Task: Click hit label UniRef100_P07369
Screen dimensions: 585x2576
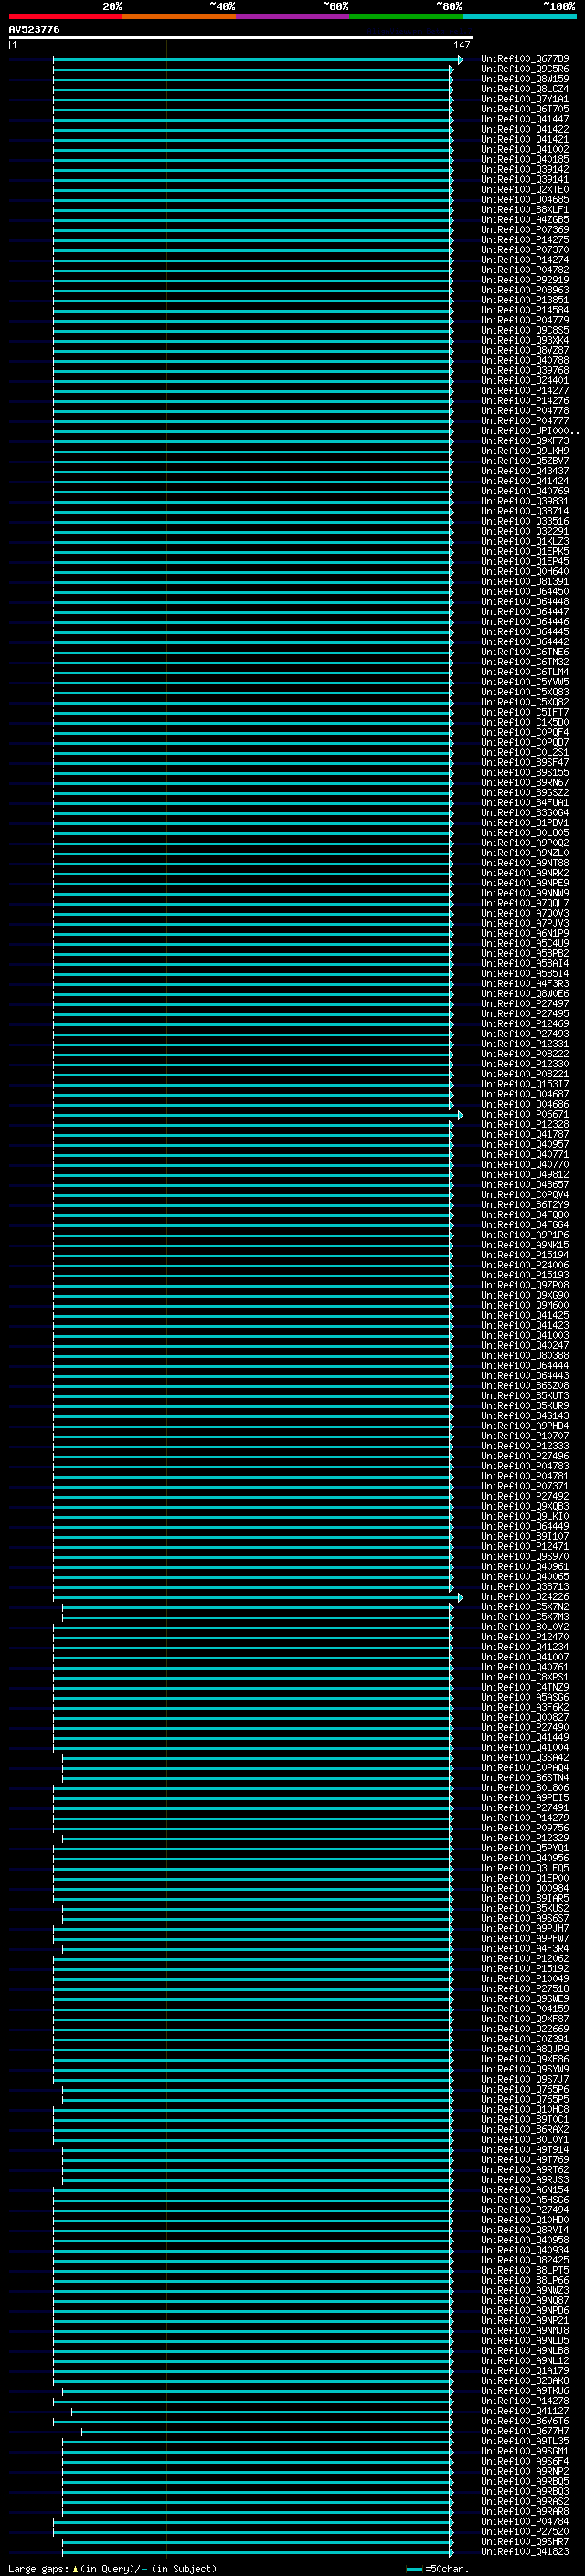Action: (525, 230)
